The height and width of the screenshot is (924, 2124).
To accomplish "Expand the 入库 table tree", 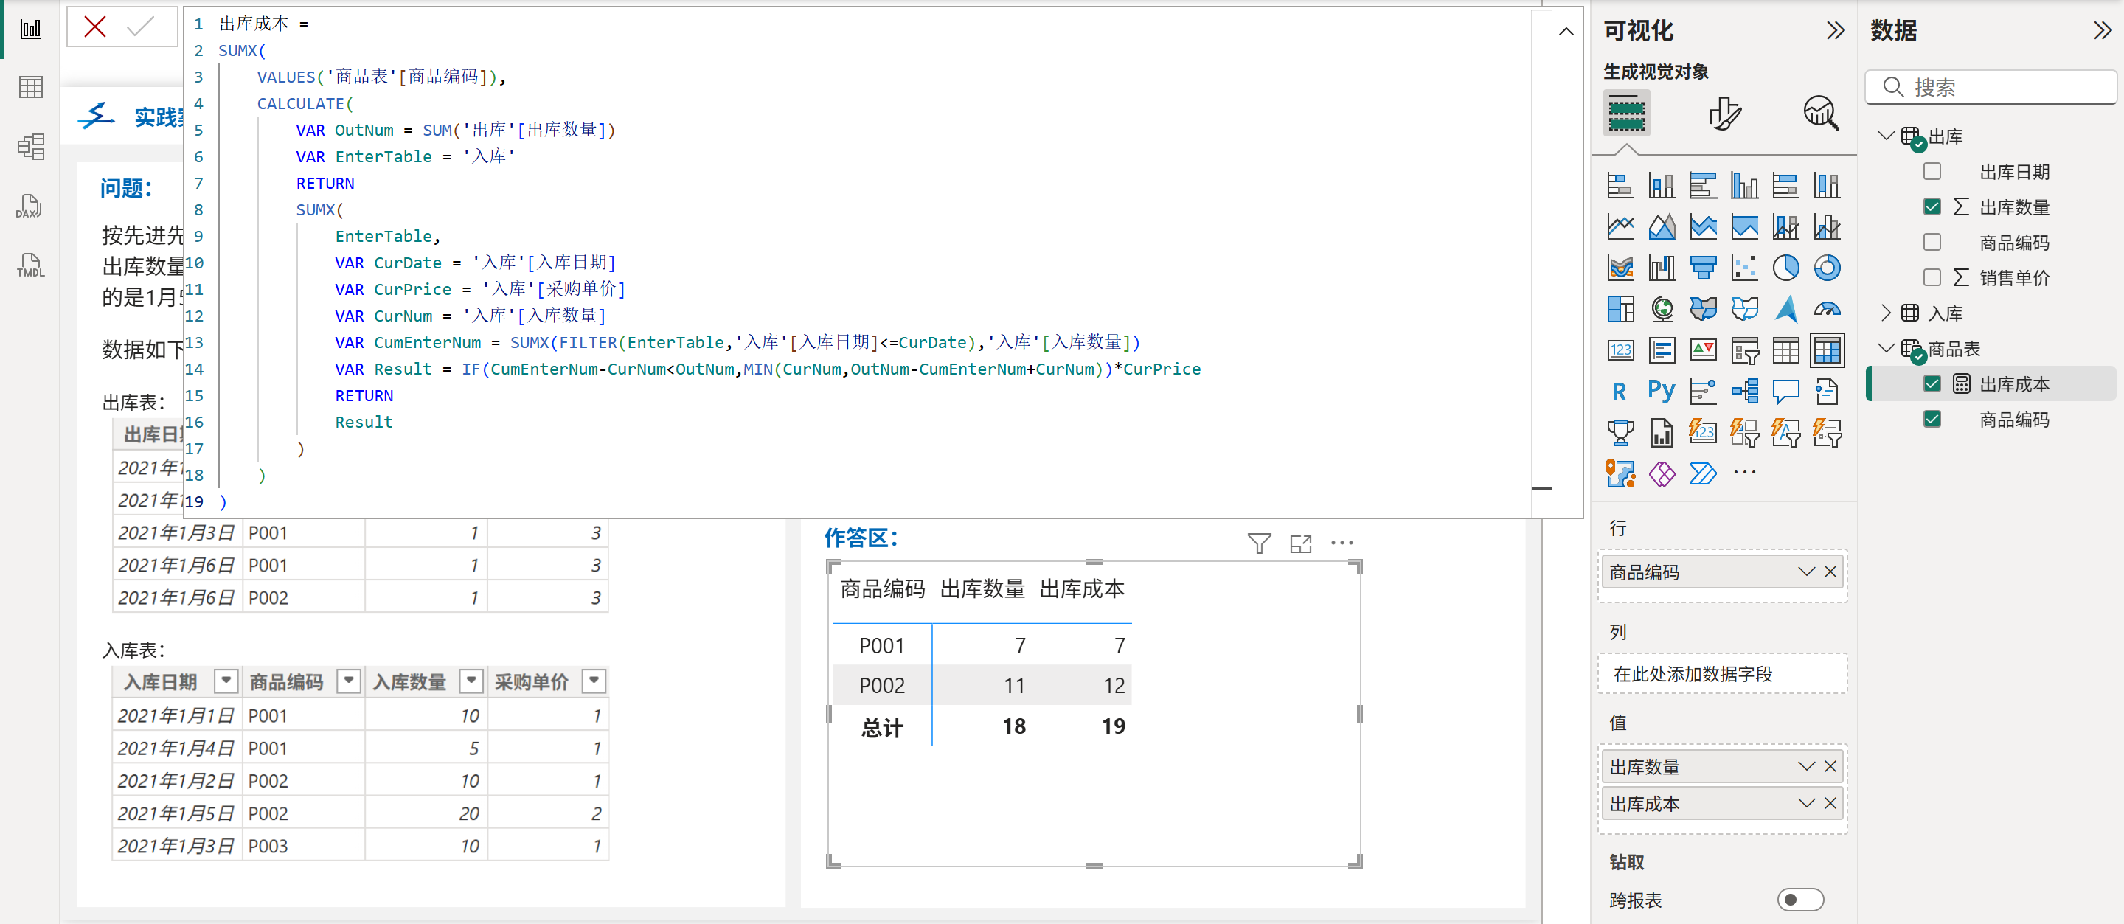I will click(1885, 313).
